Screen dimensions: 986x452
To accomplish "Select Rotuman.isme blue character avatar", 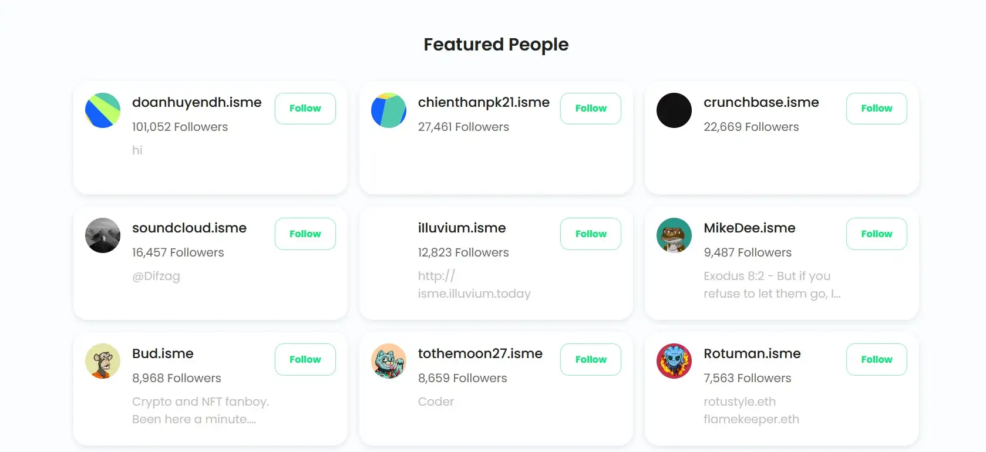I will click(674, 361).
